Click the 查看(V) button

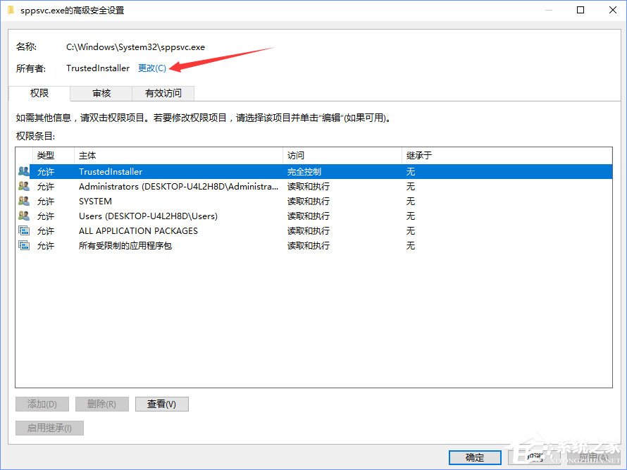coord(161,404)
